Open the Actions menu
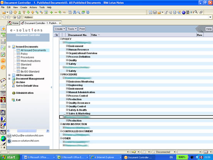The width and height of the screenshot is (213, 160). (x=33, y=7)
